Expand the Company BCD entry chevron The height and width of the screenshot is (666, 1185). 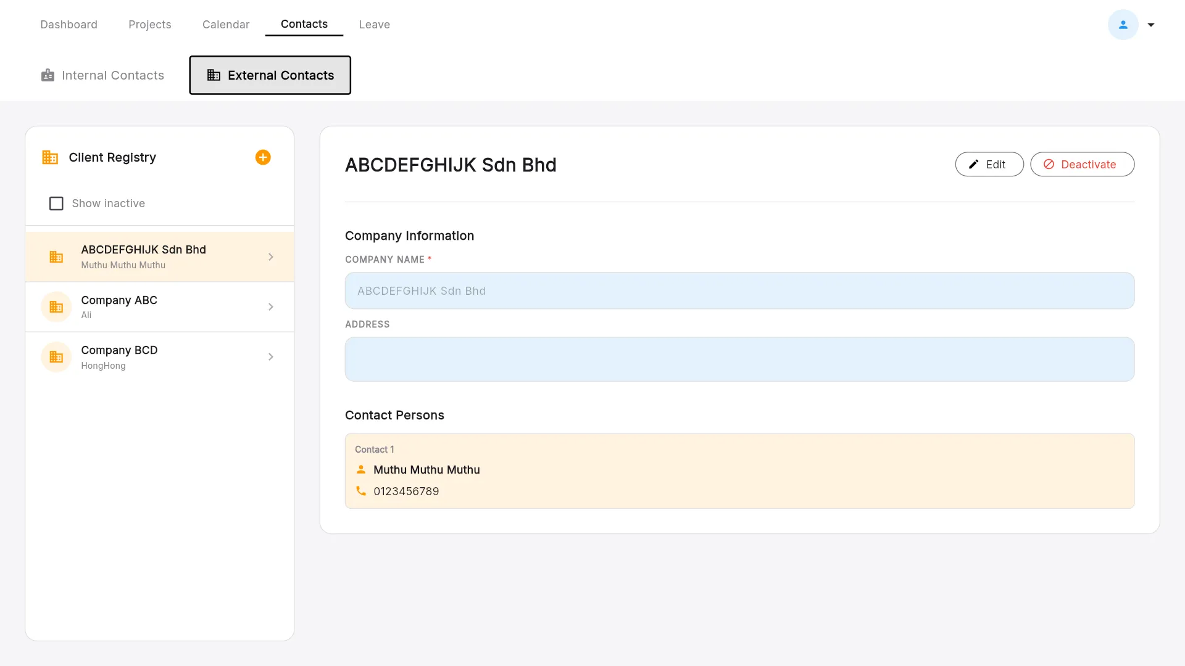tap(271, 357)
